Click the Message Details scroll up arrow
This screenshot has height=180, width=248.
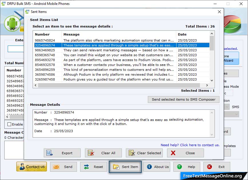tap(212, 113)
